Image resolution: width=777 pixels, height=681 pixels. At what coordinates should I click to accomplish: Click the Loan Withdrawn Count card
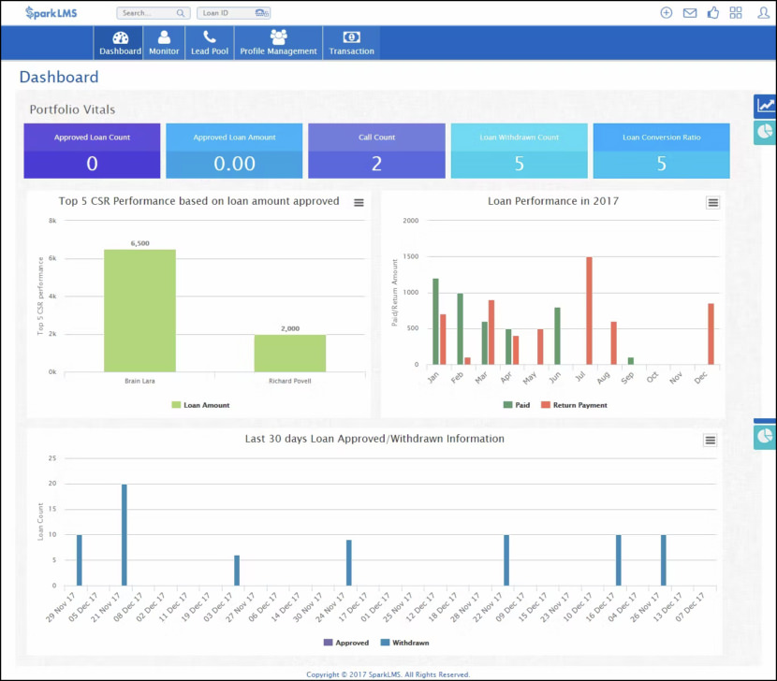click(519, 151)
